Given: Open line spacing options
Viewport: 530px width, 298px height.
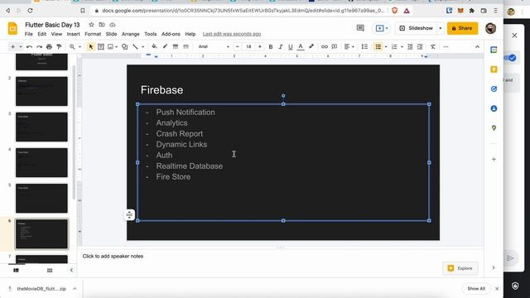Looking at the screenshot, I should [364, 46].
